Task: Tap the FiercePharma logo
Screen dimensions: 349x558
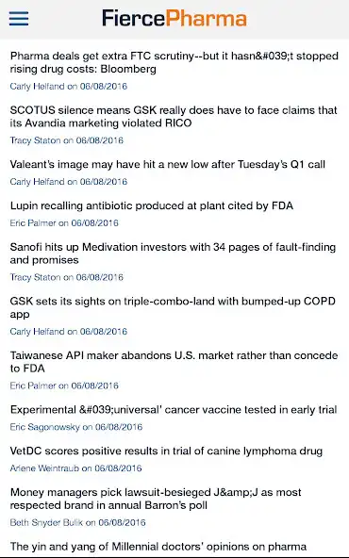Action: point(174,18)
